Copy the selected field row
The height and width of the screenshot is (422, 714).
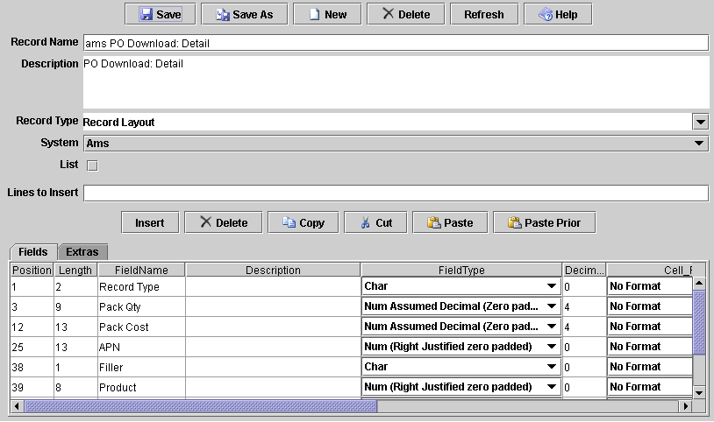(x=303, y=222)
